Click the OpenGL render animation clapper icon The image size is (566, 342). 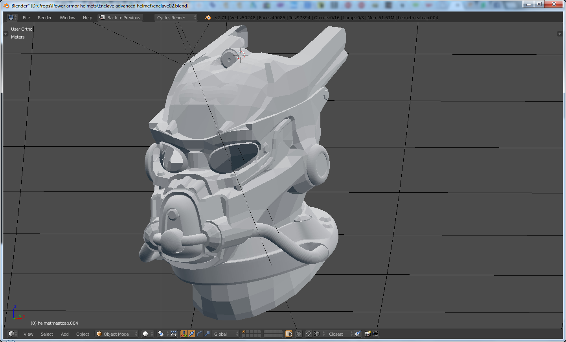(x=375, y=334)
